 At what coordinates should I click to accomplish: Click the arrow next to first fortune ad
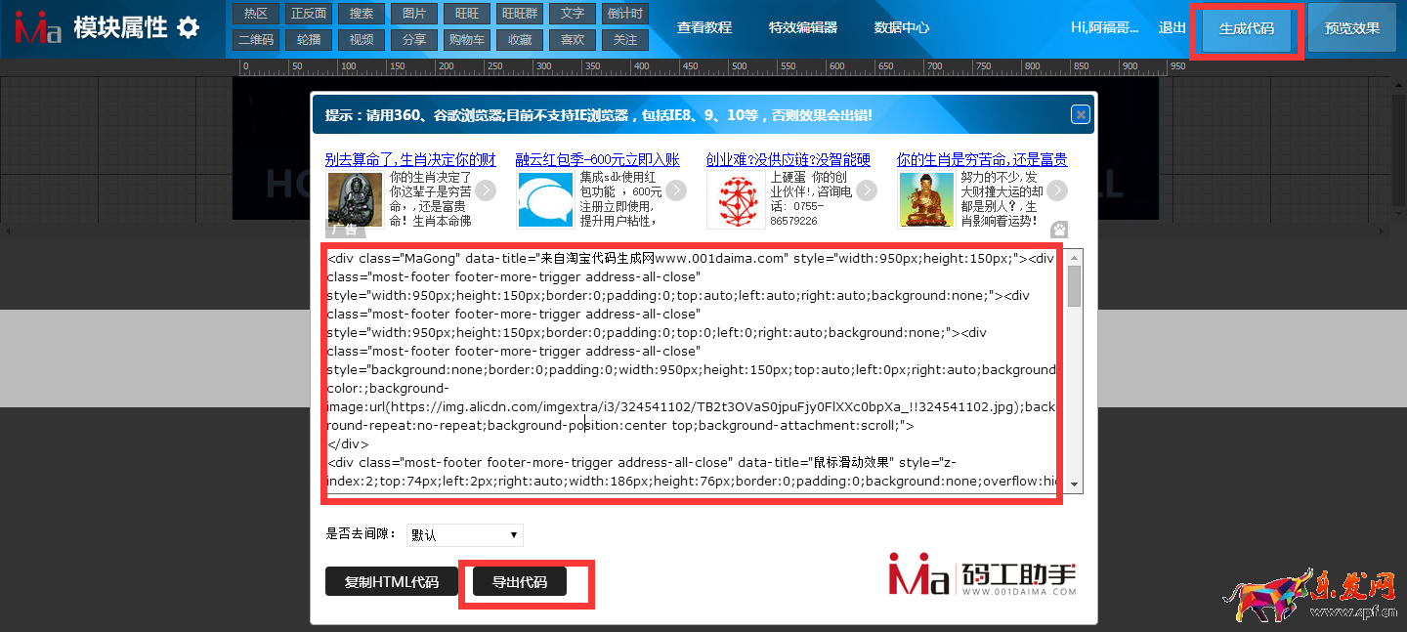click(x=486, y=190)
